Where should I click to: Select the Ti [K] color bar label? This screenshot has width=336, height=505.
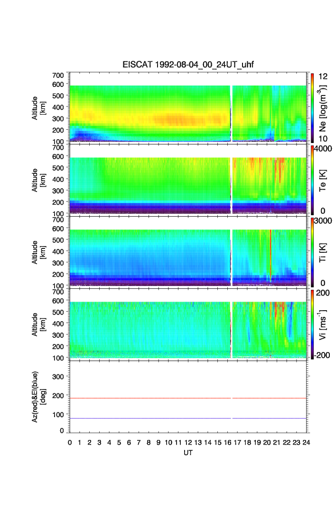tap(323, 253)
